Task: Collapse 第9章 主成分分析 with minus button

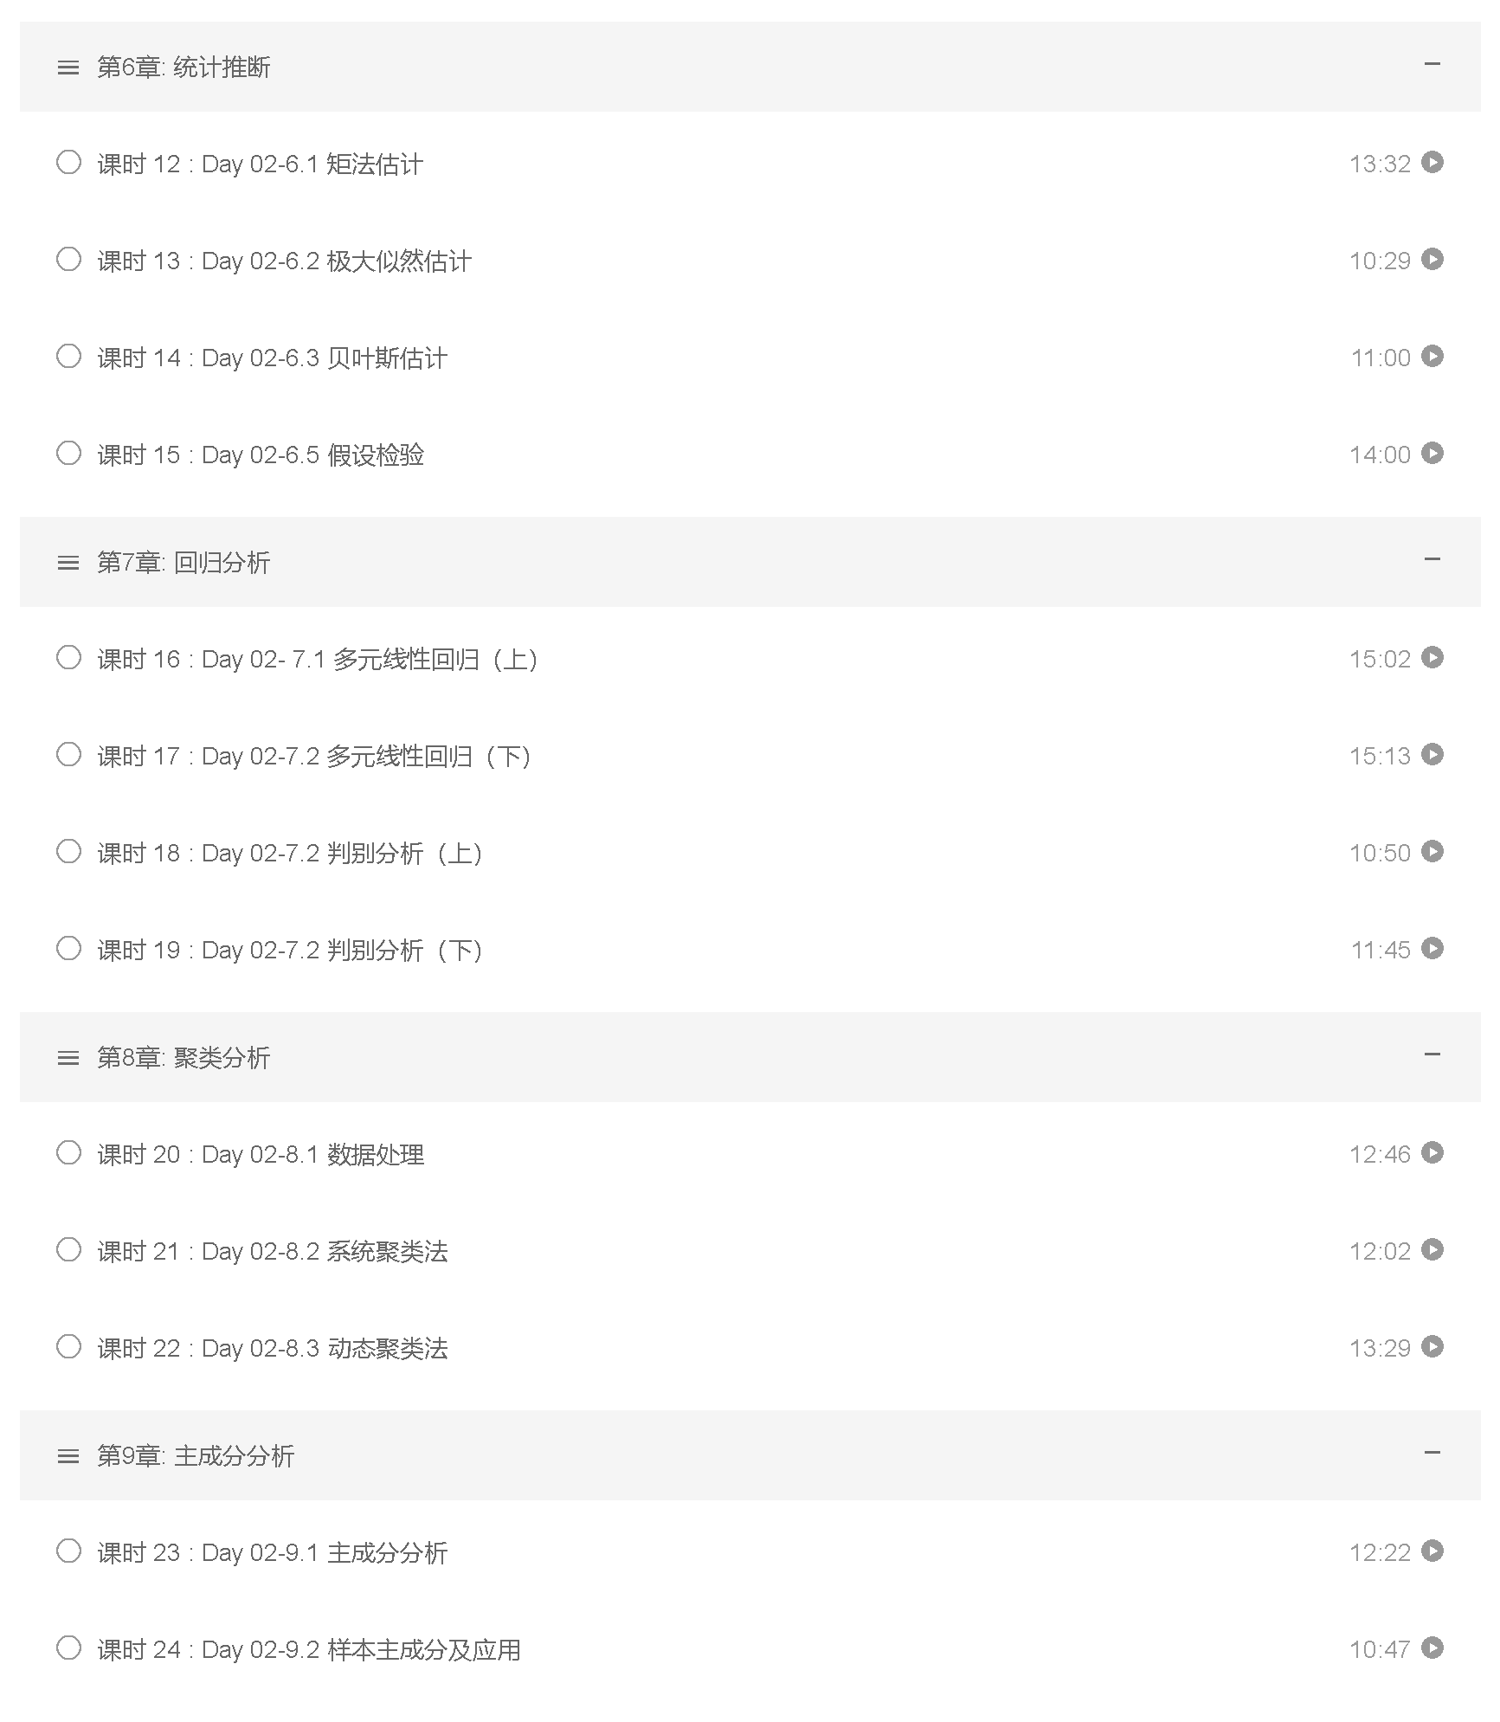Action: click(1432, 1453)
